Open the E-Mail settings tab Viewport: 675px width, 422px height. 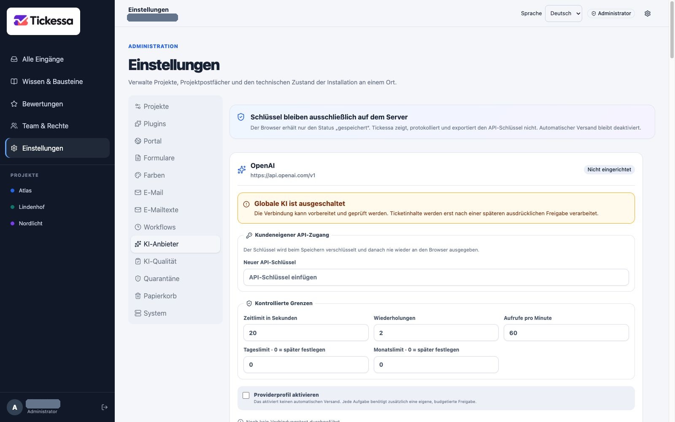(175, 192)
